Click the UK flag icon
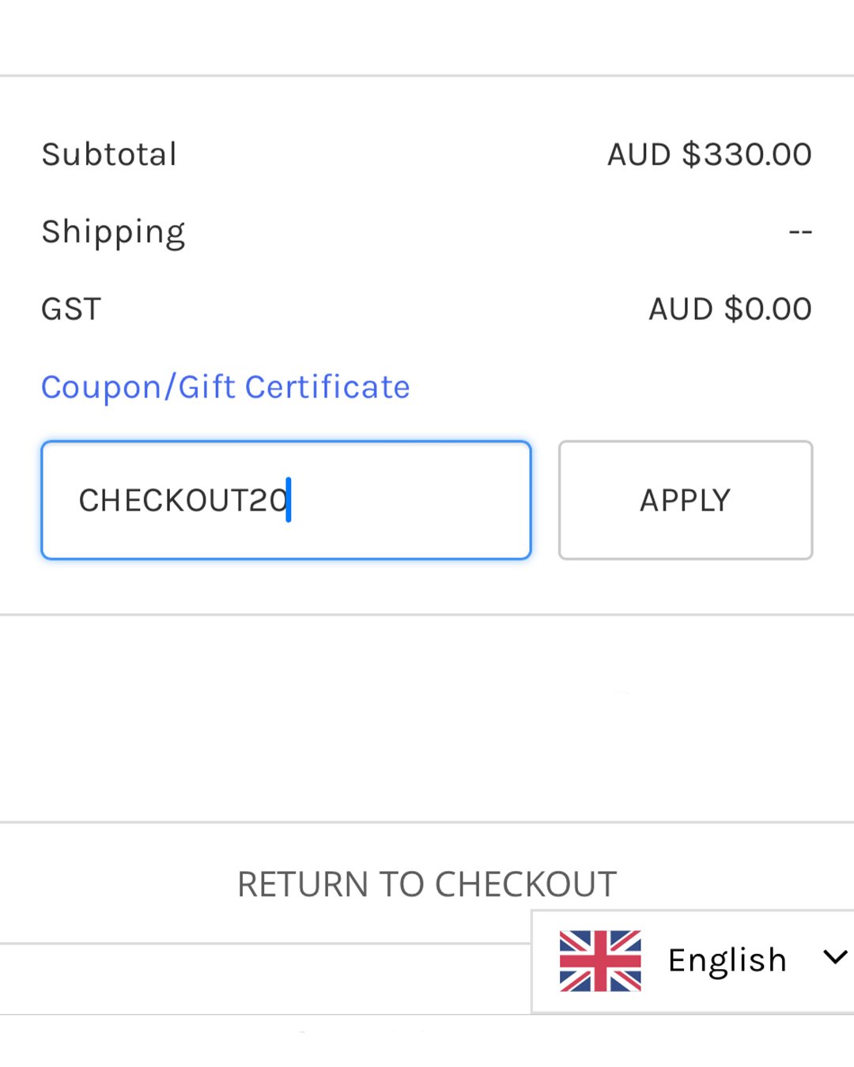854x1067 pixels. (x=600, y=961)
